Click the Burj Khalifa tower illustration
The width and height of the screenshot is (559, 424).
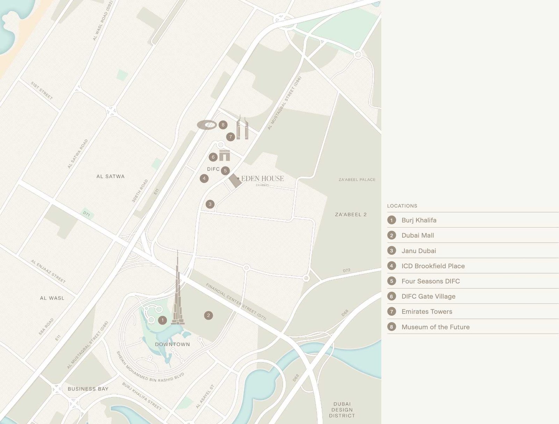pos(178,287)
